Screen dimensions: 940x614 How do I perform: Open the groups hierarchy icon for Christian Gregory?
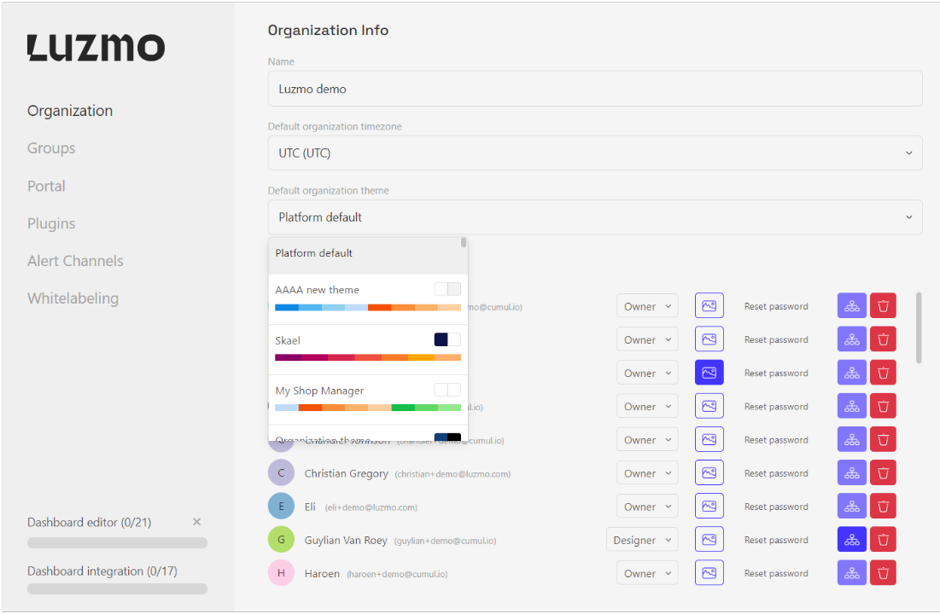851,473
